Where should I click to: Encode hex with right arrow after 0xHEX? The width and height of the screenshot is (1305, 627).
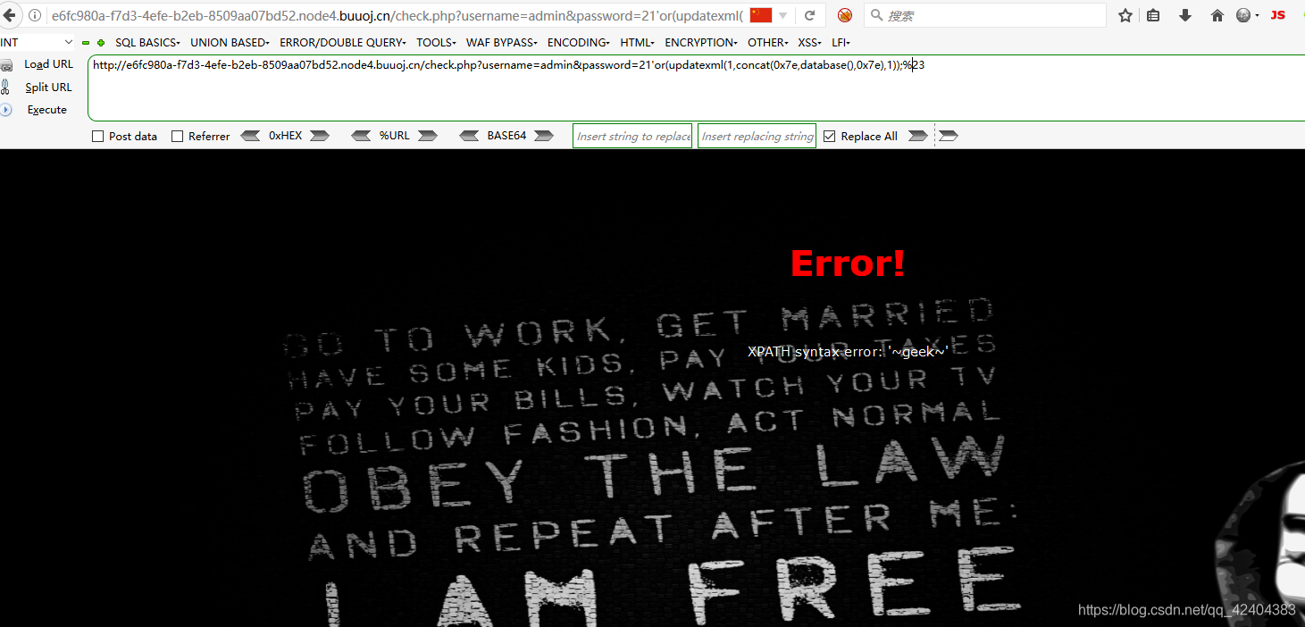[320, 136]
